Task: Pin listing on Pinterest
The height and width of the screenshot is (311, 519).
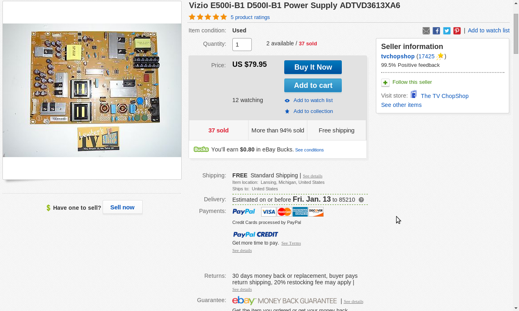Action: 457,31
